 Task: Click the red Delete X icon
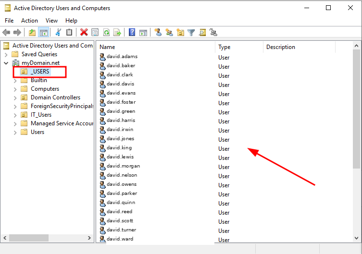point(84,33)
